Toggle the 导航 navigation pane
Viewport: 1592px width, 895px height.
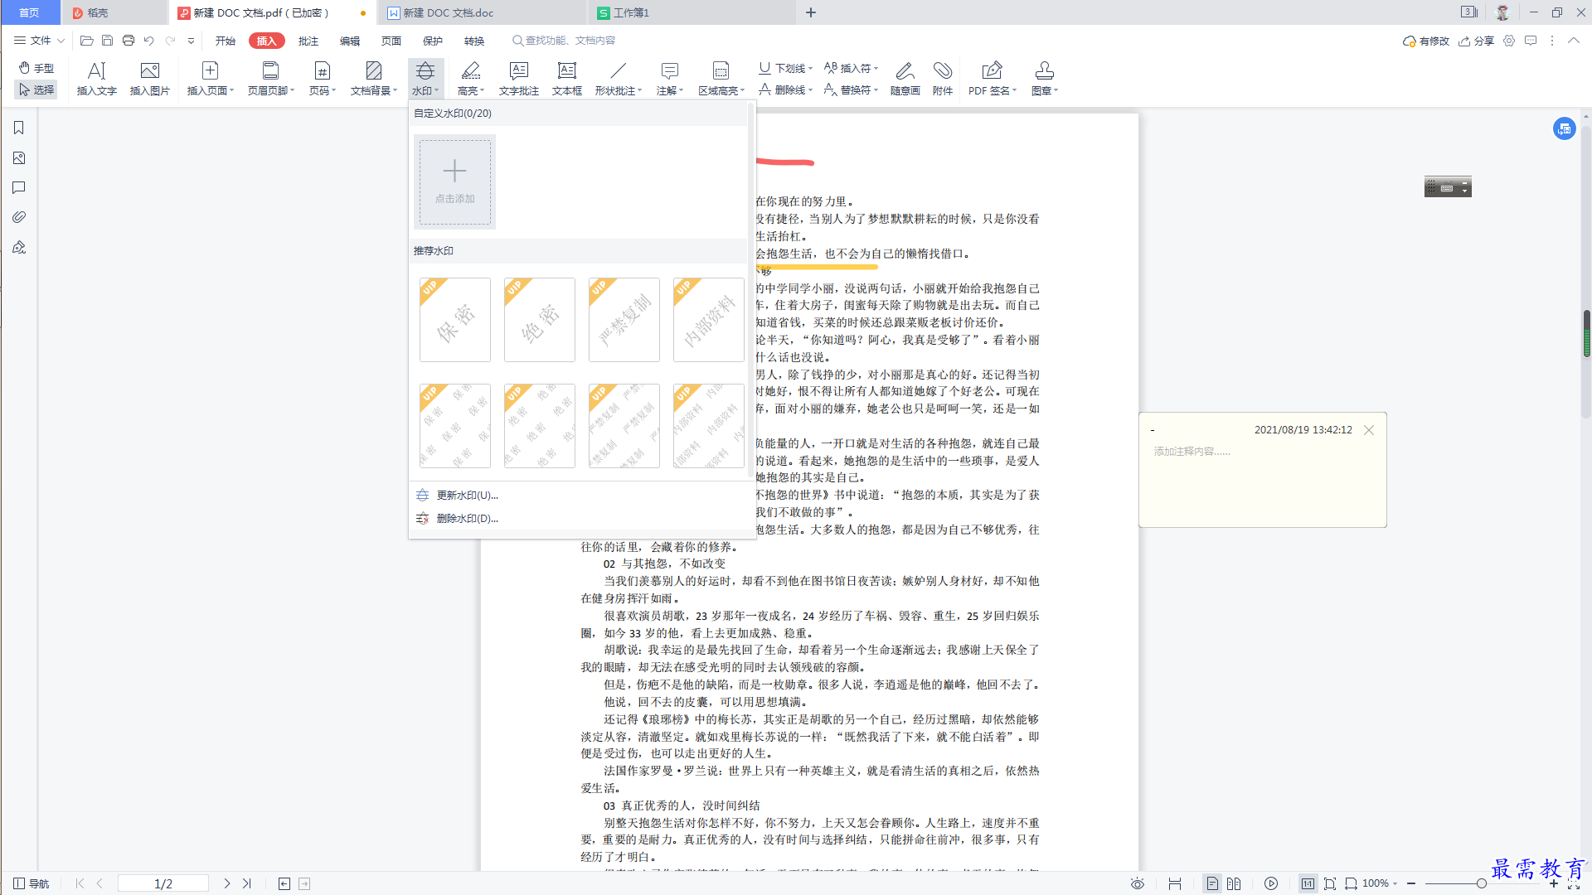(x=31, y=883)
